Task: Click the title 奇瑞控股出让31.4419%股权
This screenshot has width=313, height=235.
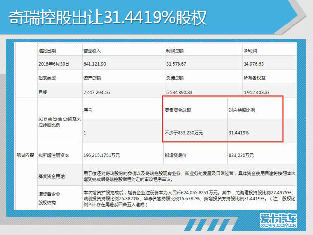Action: (108, 18)
